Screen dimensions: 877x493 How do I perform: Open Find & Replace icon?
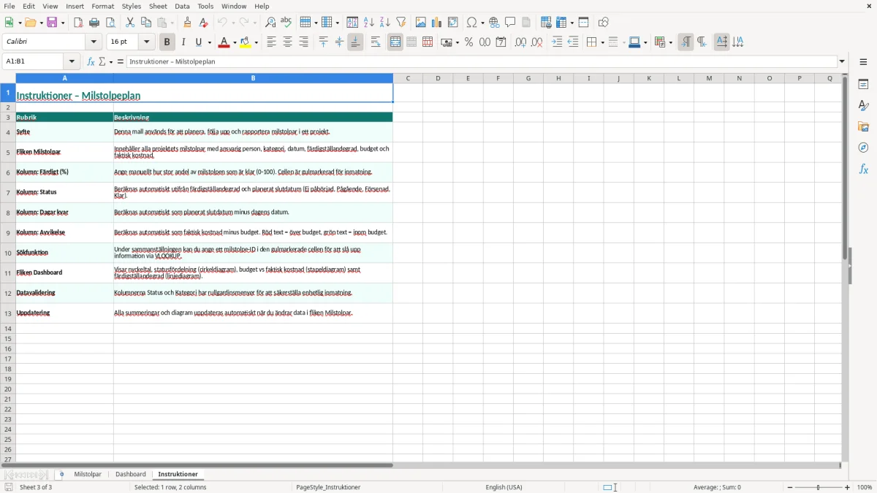(270, 23)
